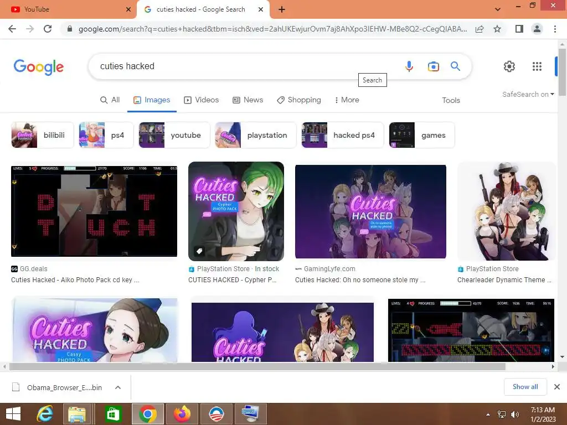Open the tab search dropdown arrow

click(498, 9)
